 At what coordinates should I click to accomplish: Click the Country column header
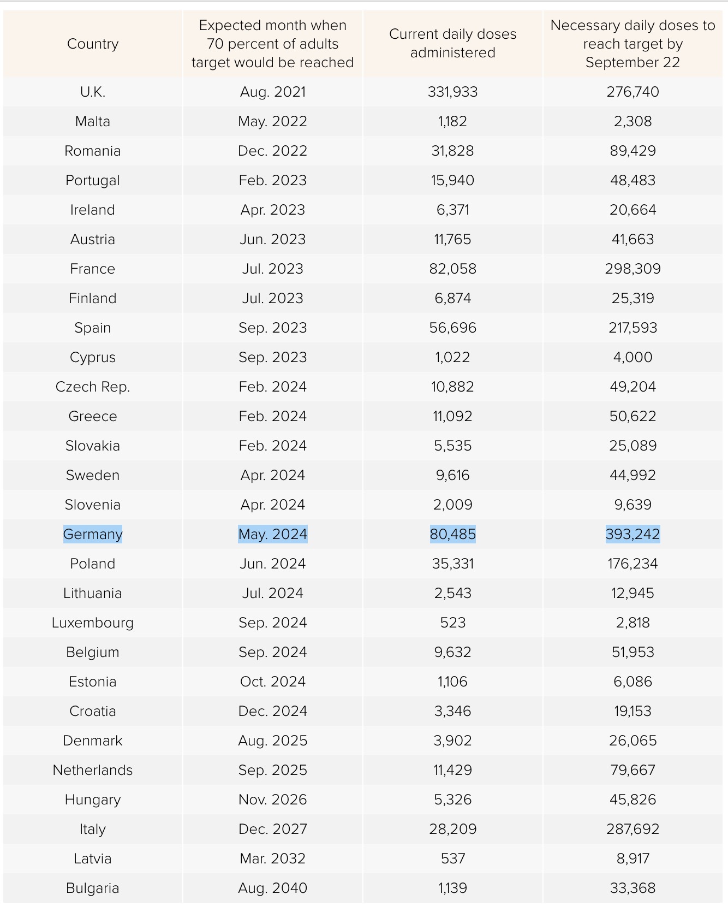[93, 44]
